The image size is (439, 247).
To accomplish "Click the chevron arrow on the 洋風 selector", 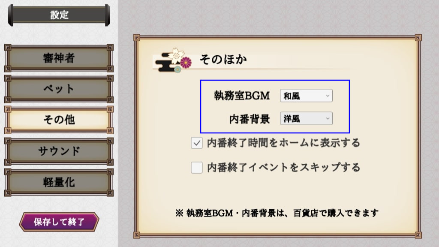I will 327,118.
